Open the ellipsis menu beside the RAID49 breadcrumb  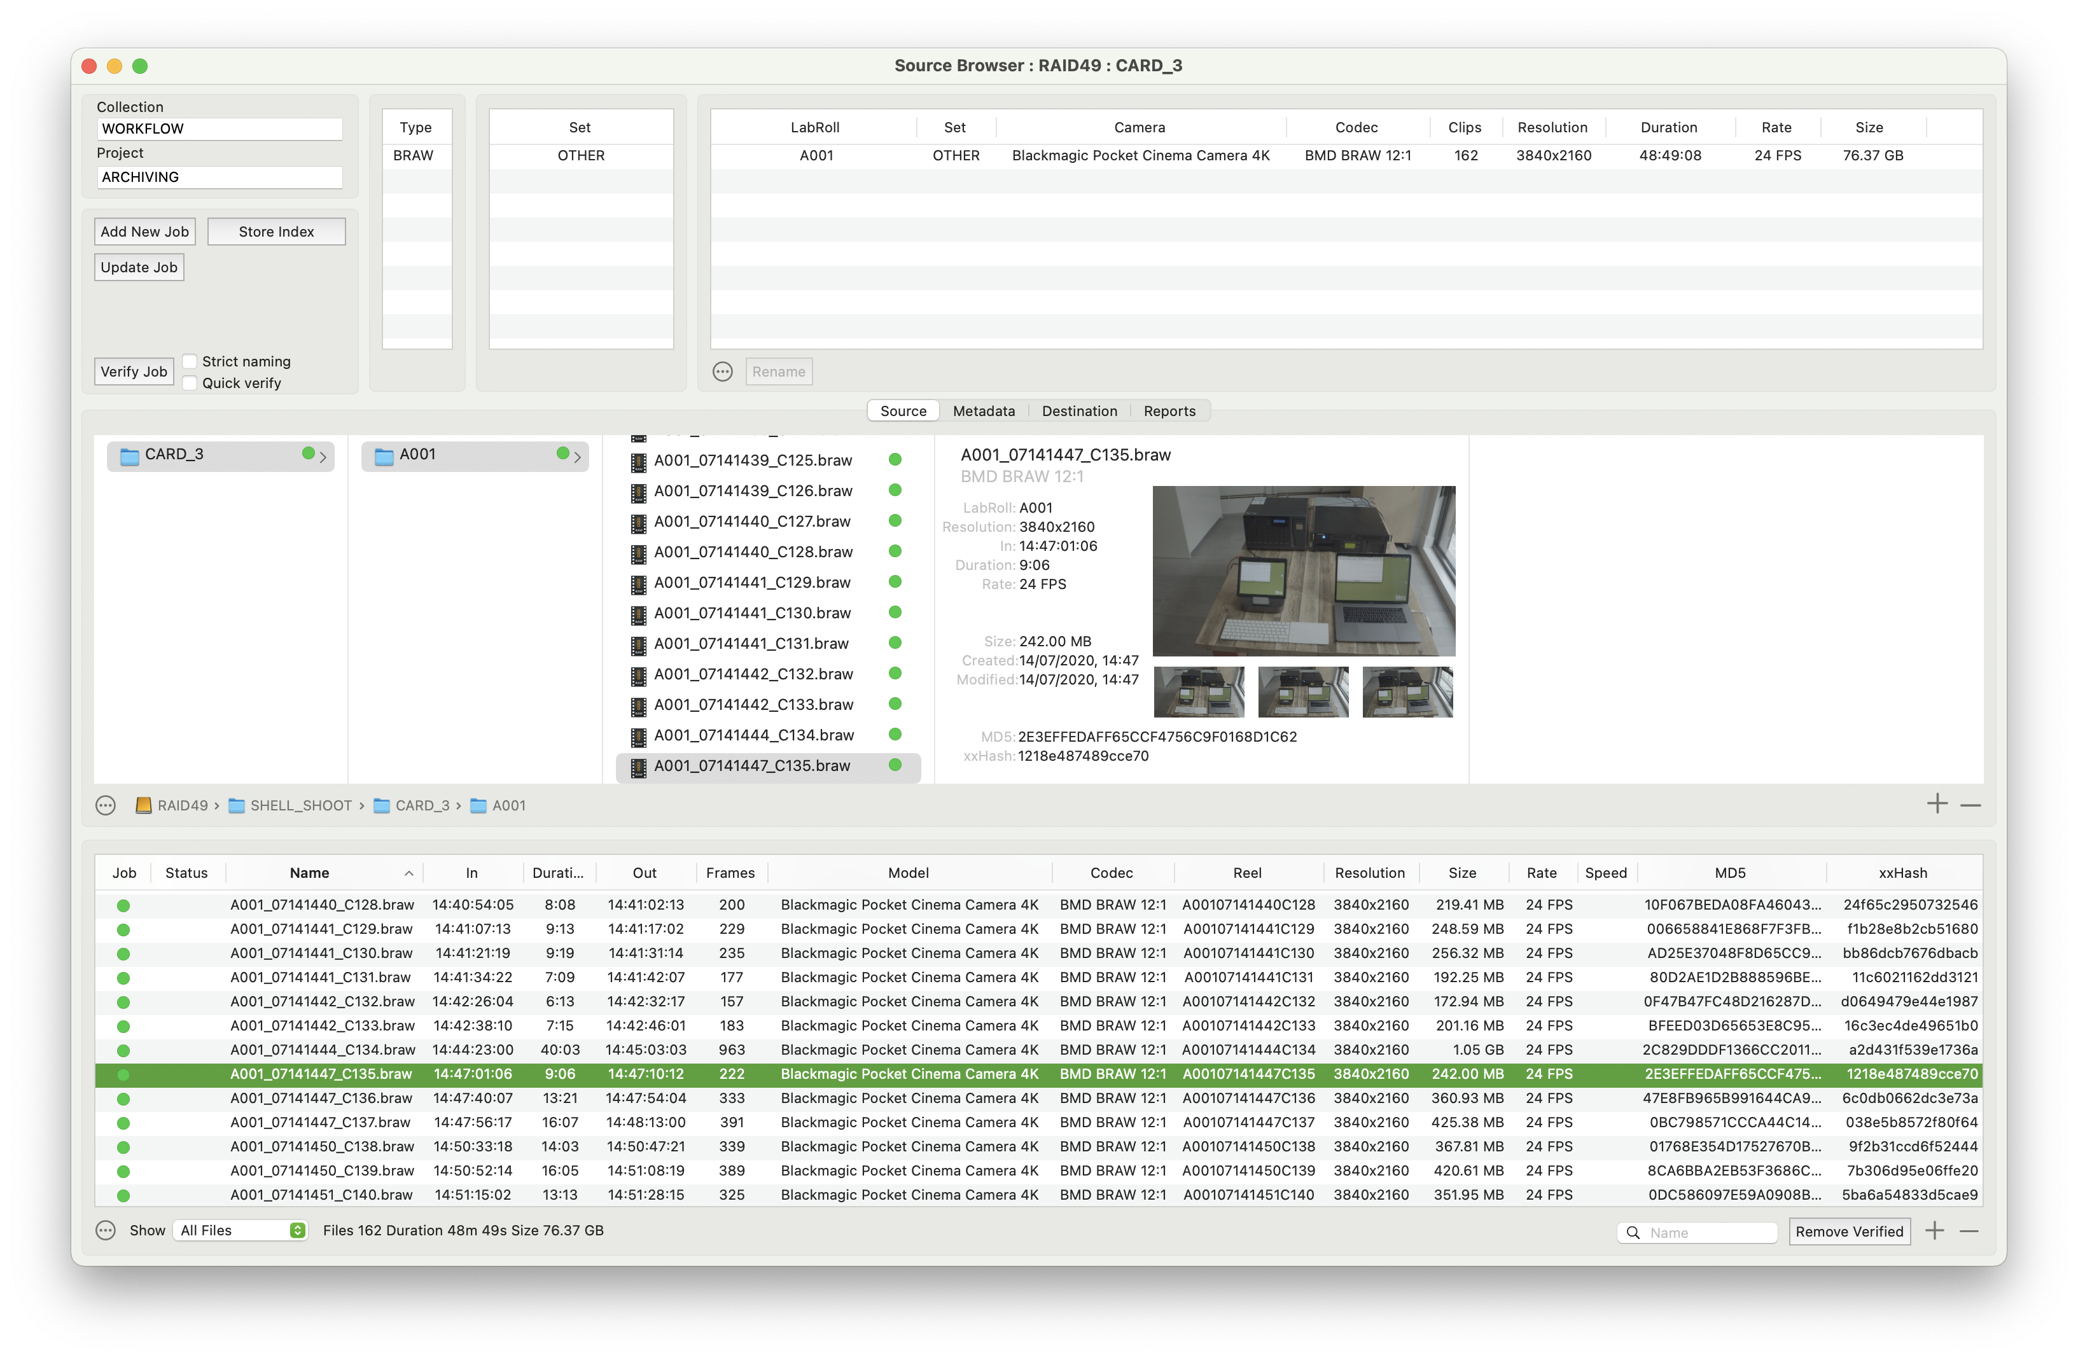click(x=106, y=806)
